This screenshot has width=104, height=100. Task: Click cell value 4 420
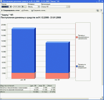(51, 88)
